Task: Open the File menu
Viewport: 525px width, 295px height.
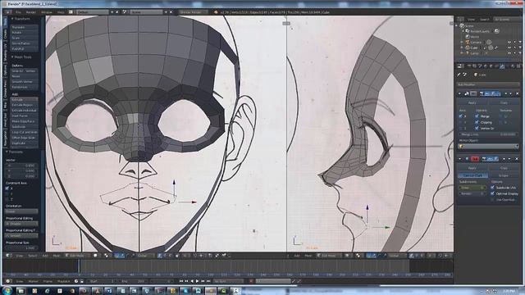Action: coord(18,12)
